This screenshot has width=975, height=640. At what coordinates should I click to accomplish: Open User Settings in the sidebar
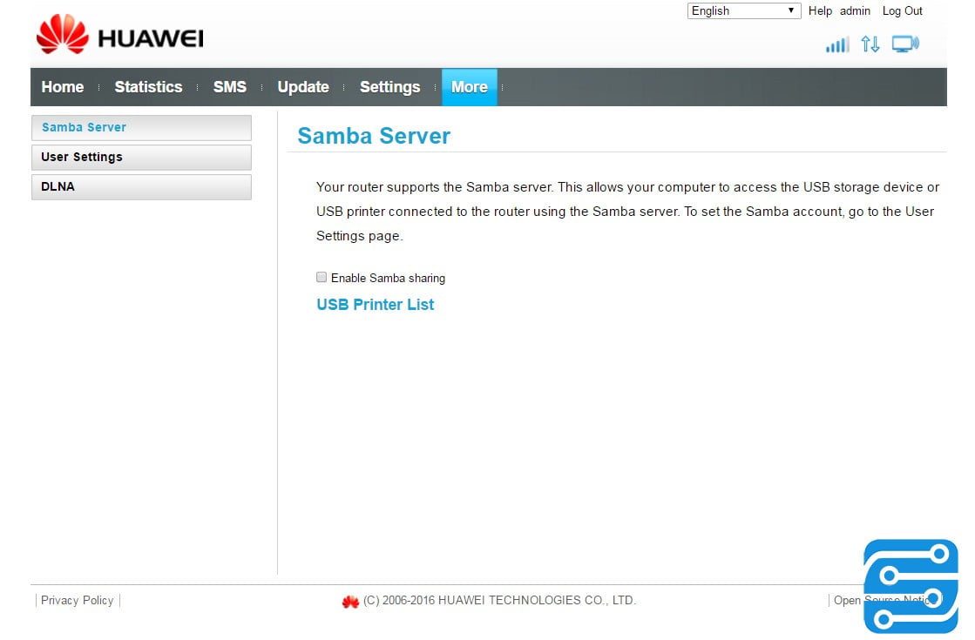tap(141, 158)
